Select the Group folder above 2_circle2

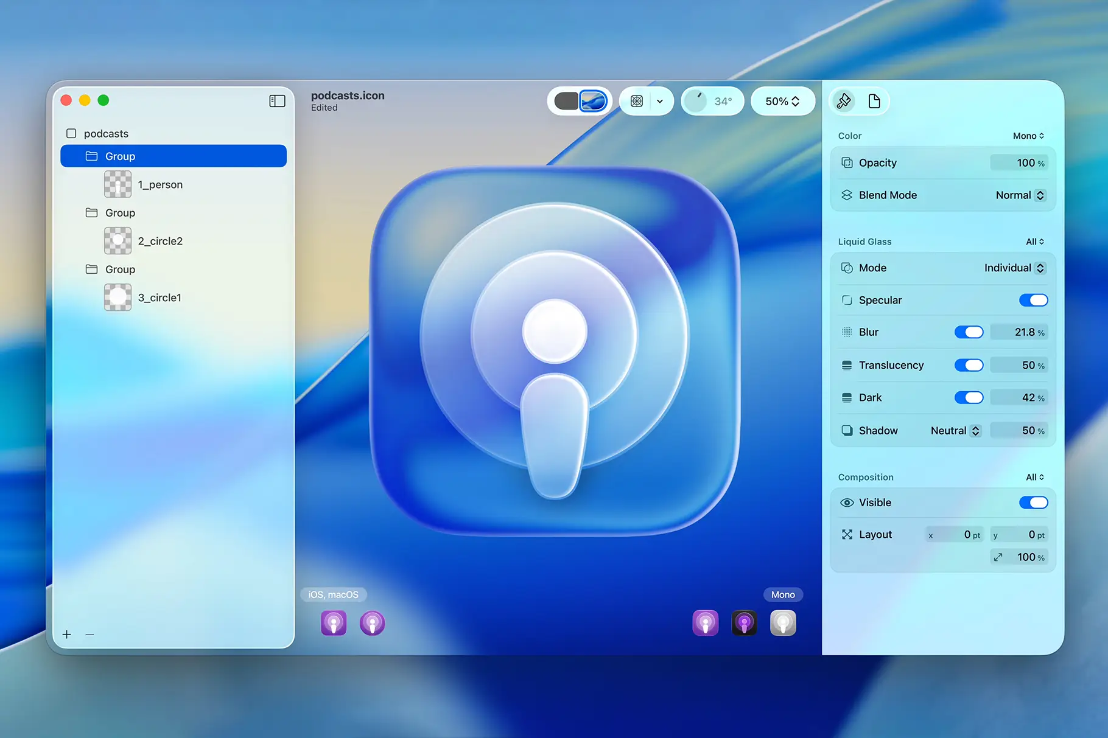point(174,212)
